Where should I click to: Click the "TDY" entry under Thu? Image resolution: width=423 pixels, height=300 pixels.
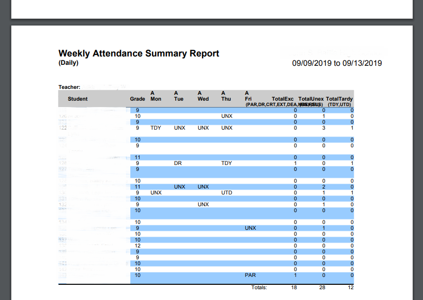[227, 163]
